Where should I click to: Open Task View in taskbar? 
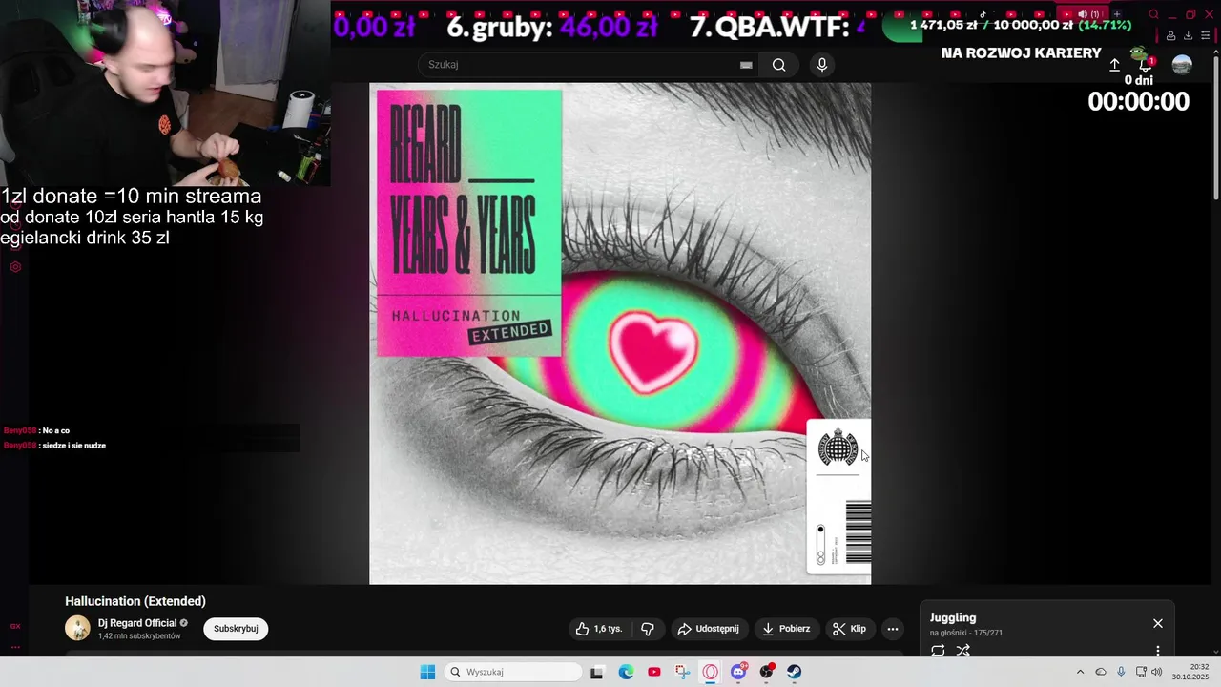click(x=597, y=672)
